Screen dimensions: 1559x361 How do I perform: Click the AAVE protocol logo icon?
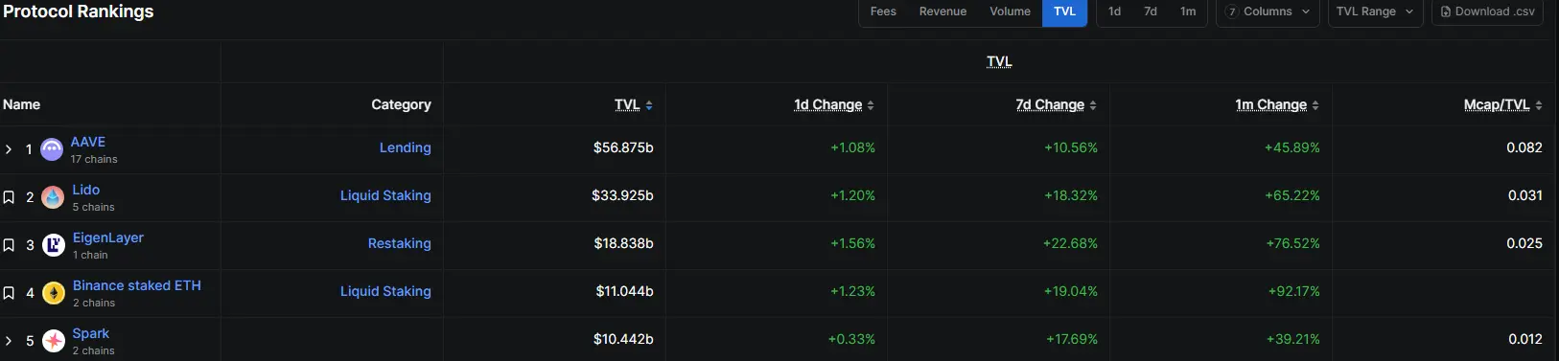(52, 149)
